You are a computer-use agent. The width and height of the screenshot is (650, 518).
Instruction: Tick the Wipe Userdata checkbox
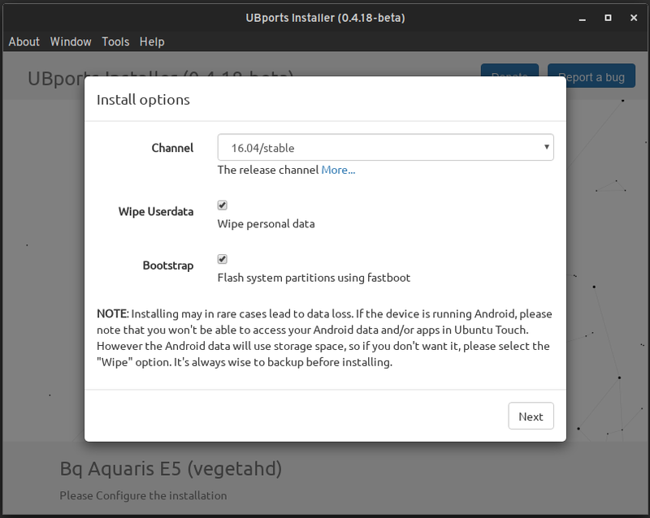tap(223, 205)
